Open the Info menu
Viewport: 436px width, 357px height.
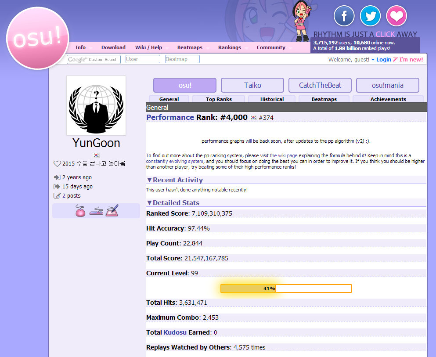[80, 47]
